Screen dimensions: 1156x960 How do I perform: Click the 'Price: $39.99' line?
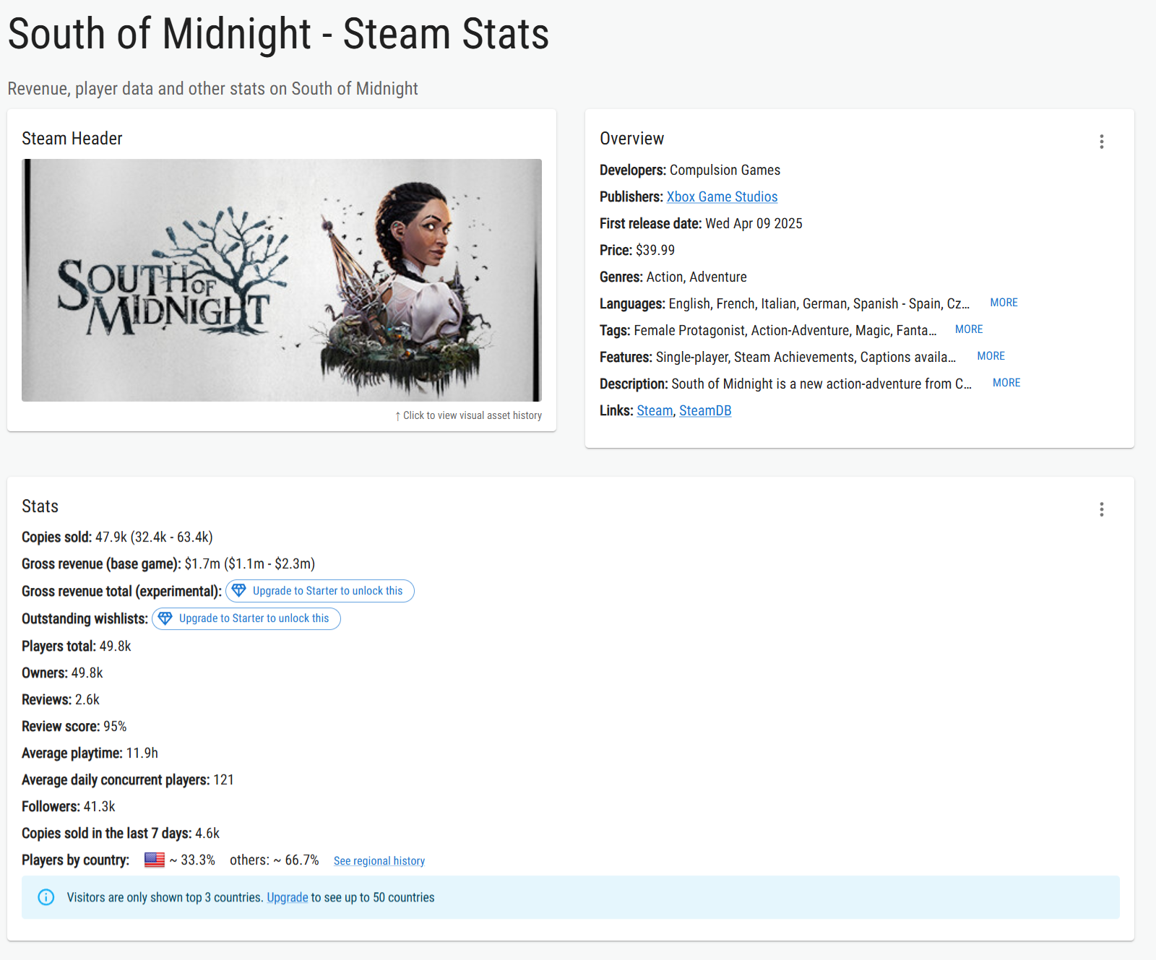pyautogui.click(x=637, y=250)
